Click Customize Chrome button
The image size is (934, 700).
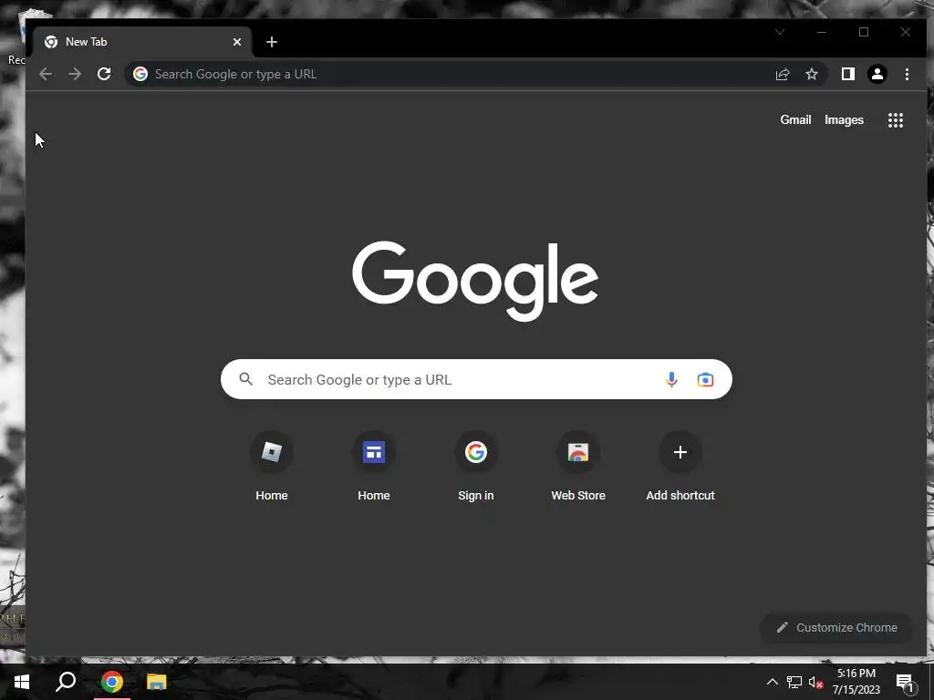pyautogui.click(x=836, y=627)
